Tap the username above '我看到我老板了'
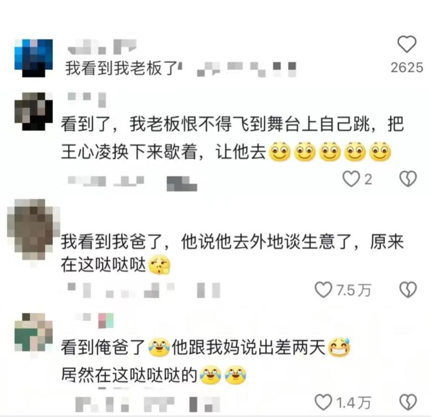The width and height of the screenshot is (431, 417). [102, 47]
